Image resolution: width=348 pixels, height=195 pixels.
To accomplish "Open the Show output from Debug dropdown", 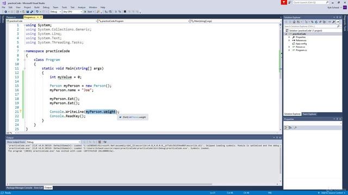I will pyautogui.click(x=53, y=142).
